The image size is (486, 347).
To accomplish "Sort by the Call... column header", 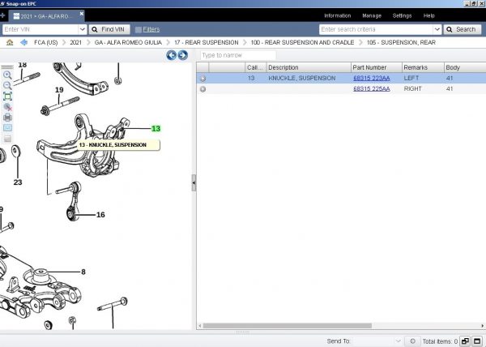I will (255, 67).
